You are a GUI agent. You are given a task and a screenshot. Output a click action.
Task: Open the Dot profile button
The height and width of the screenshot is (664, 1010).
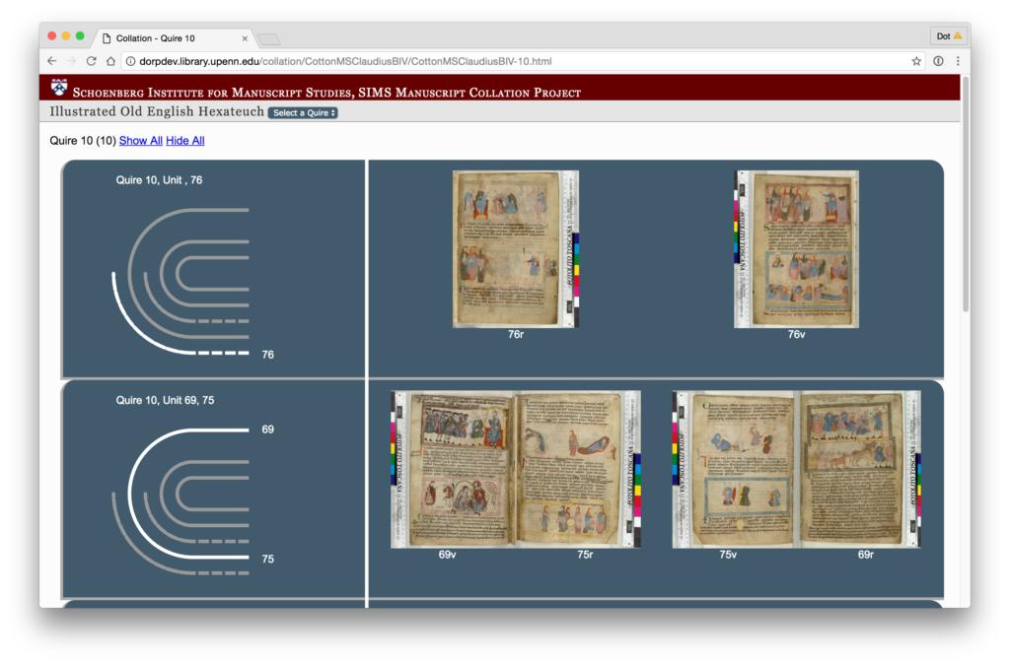click(948, 36)
